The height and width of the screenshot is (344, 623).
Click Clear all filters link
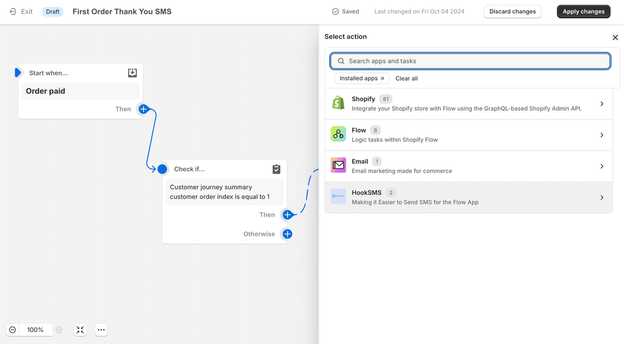pyautogui.click(x=407, y=78)
